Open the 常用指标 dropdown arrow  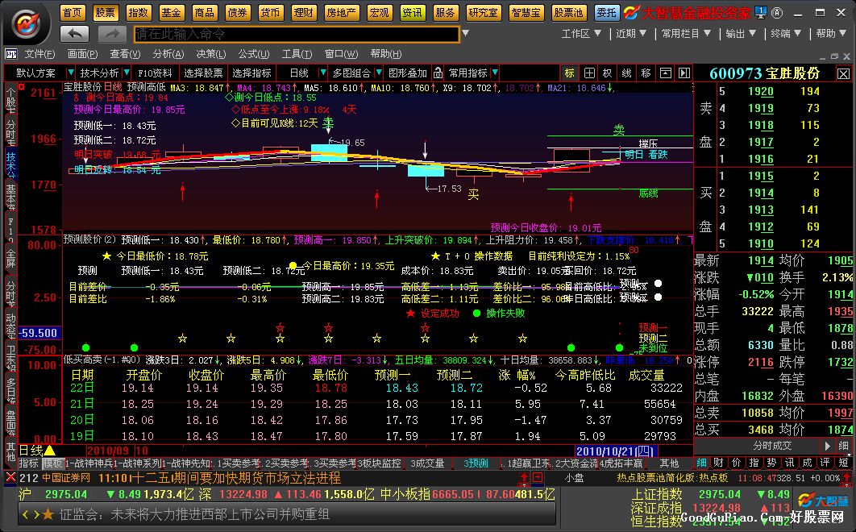click(495, 73)
